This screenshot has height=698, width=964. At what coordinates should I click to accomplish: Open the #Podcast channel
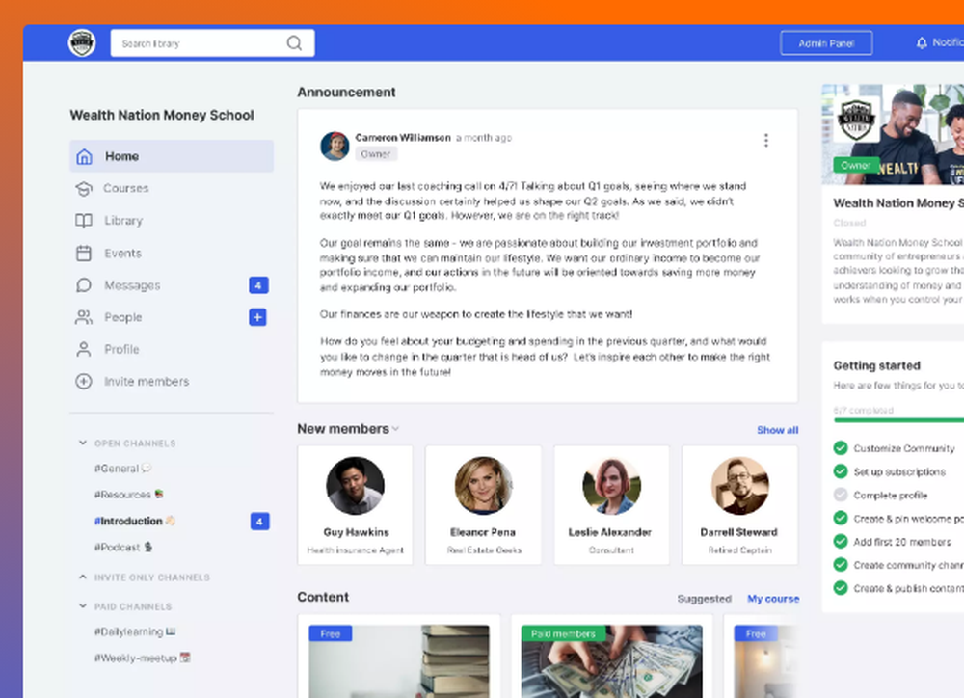(x=123, y=547)
